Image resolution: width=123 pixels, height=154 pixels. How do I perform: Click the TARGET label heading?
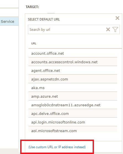click(x=32, y=7)
